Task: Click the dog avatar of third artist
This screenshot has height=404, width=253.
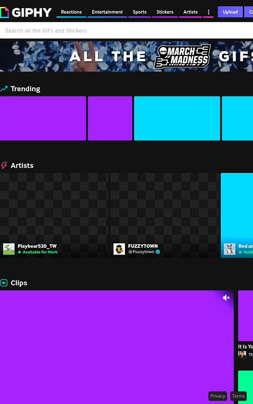Action: (x=230, y=249)
